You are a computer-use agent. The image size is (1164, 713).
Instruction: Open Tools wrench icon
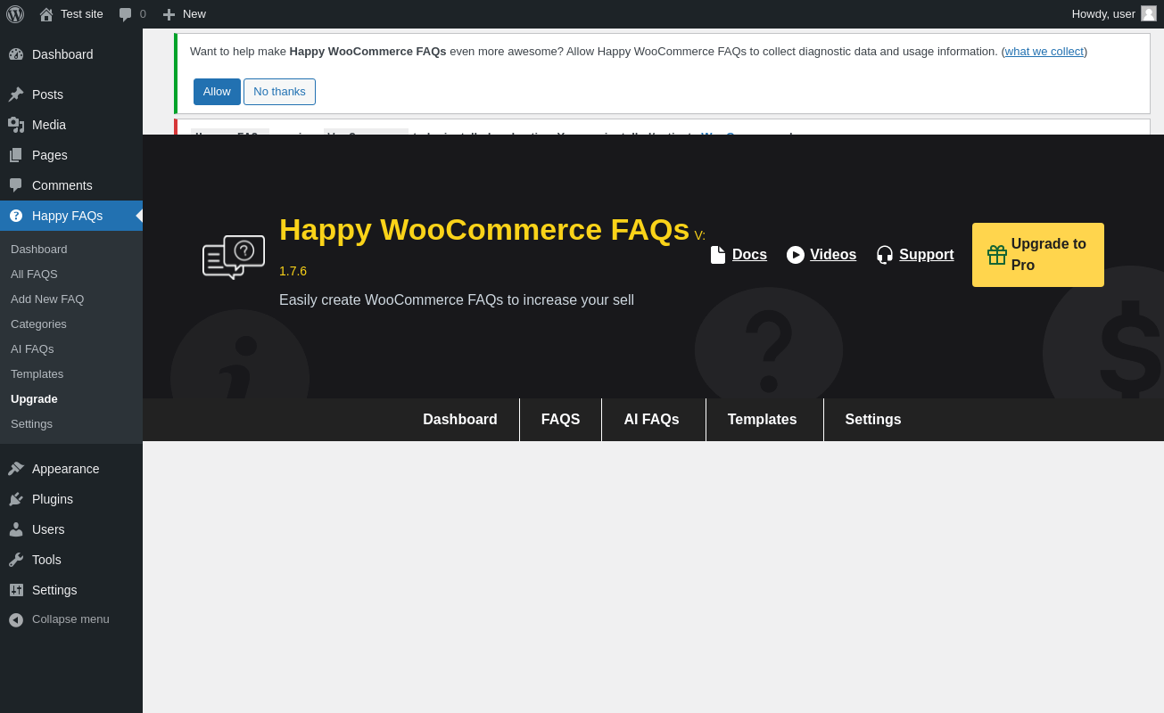16,560
